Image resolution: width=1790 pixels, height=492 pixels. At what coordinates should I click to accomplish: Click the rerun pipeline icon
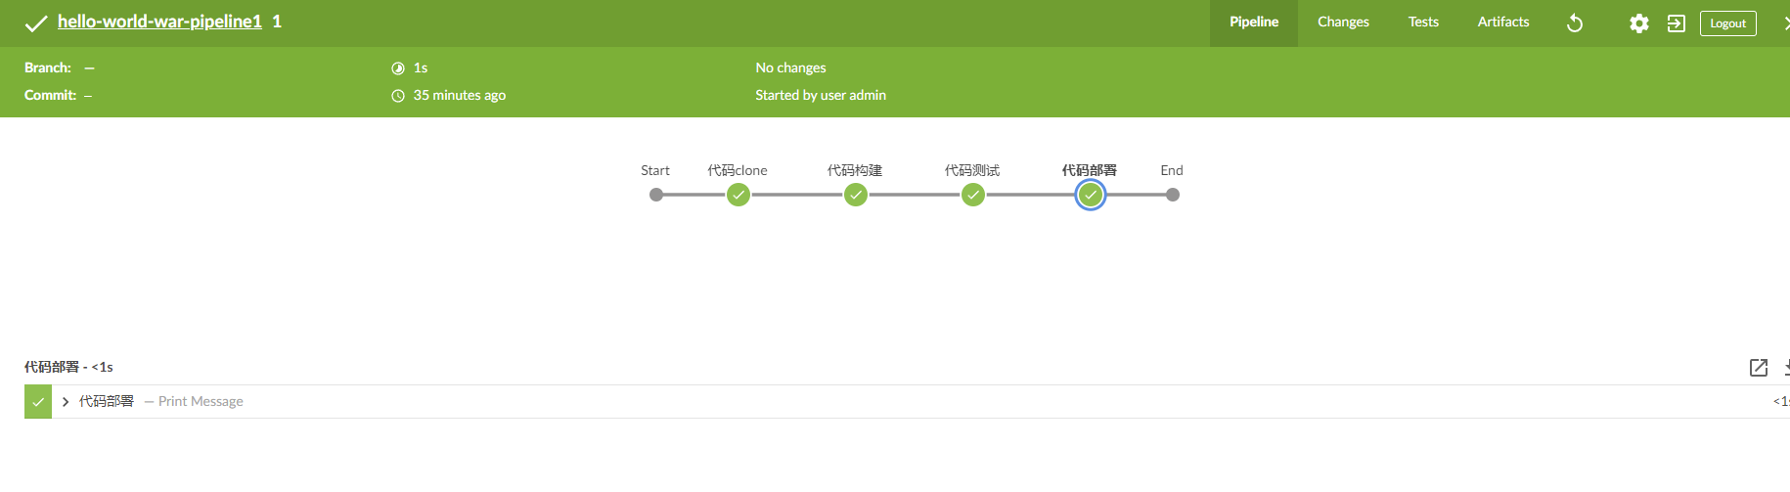click(x=1575, y=22)
